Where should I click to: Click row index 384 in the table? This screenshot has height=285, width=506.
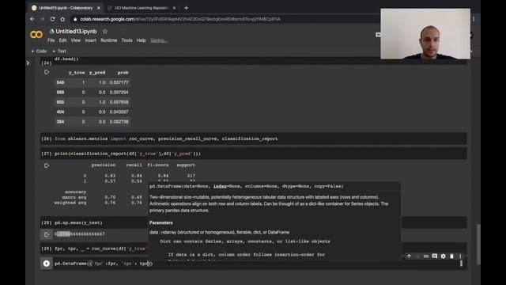[60, 121]
